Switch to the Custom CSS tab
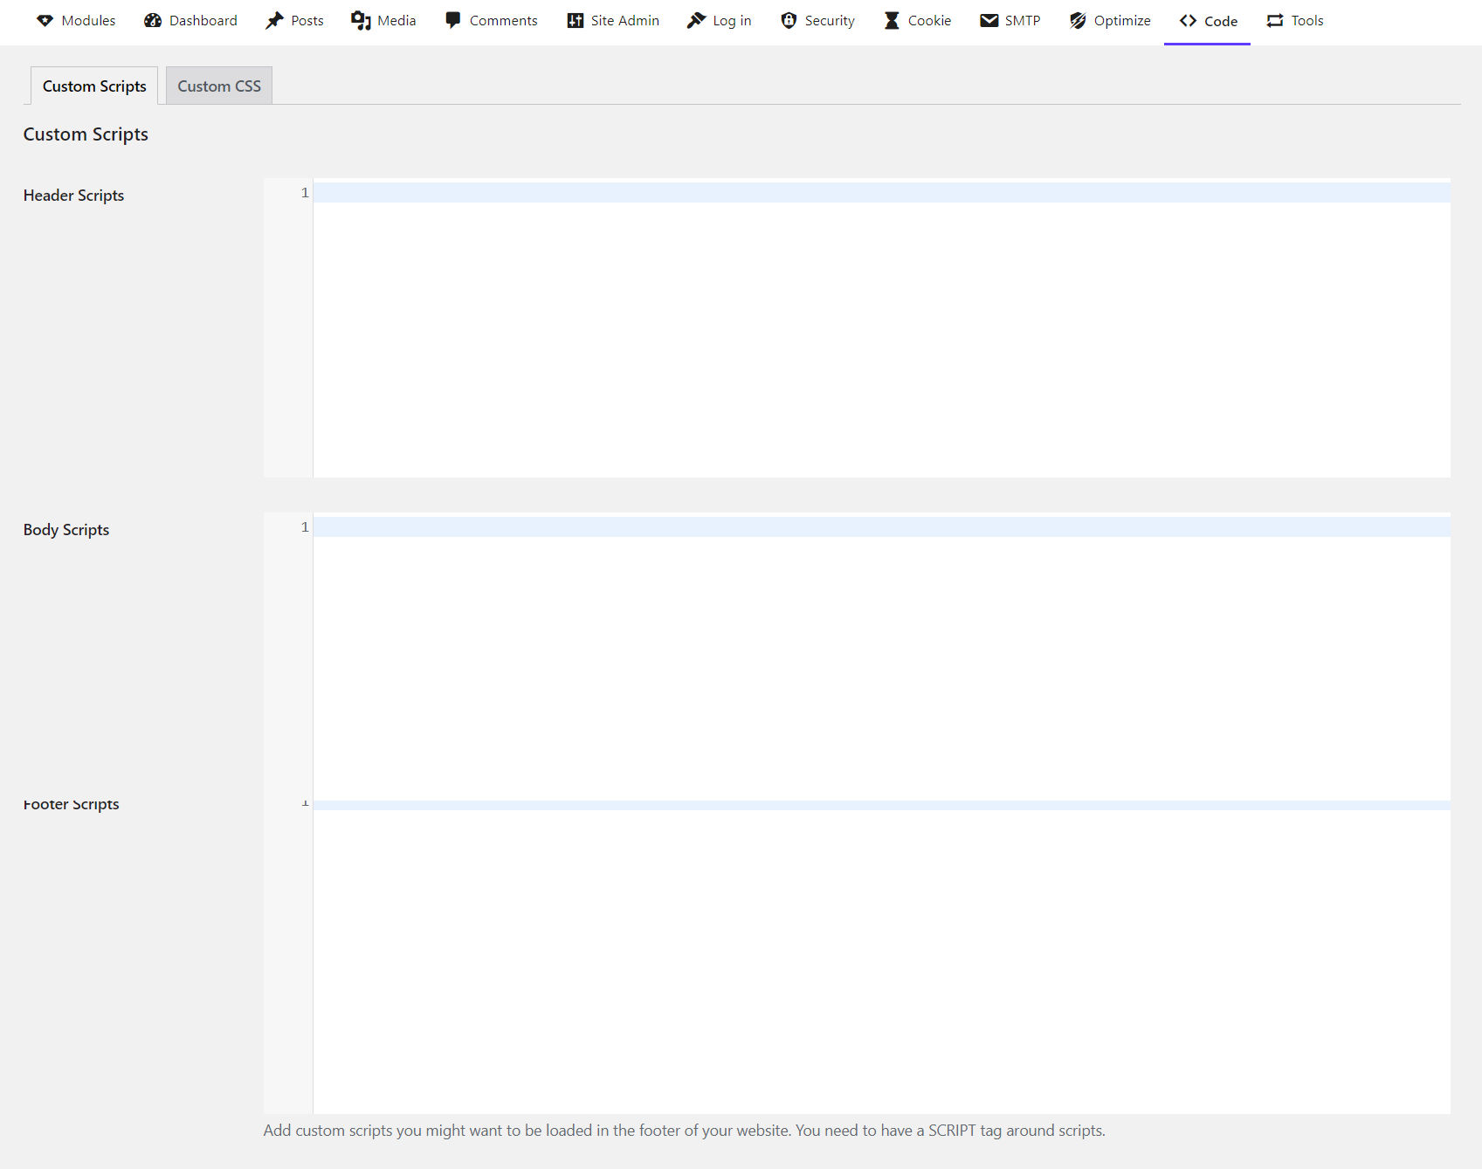 [219, 86]
